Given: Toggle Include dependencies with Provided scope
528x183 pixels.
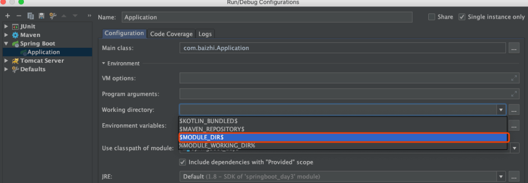Looking at the screenshot, I should [x=183, y=162].
